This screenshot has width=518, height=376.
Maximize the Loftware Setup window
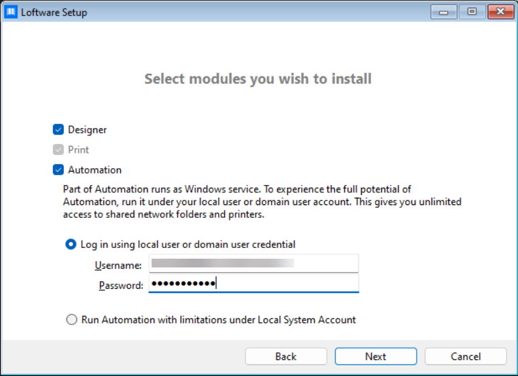click(472, 12)
